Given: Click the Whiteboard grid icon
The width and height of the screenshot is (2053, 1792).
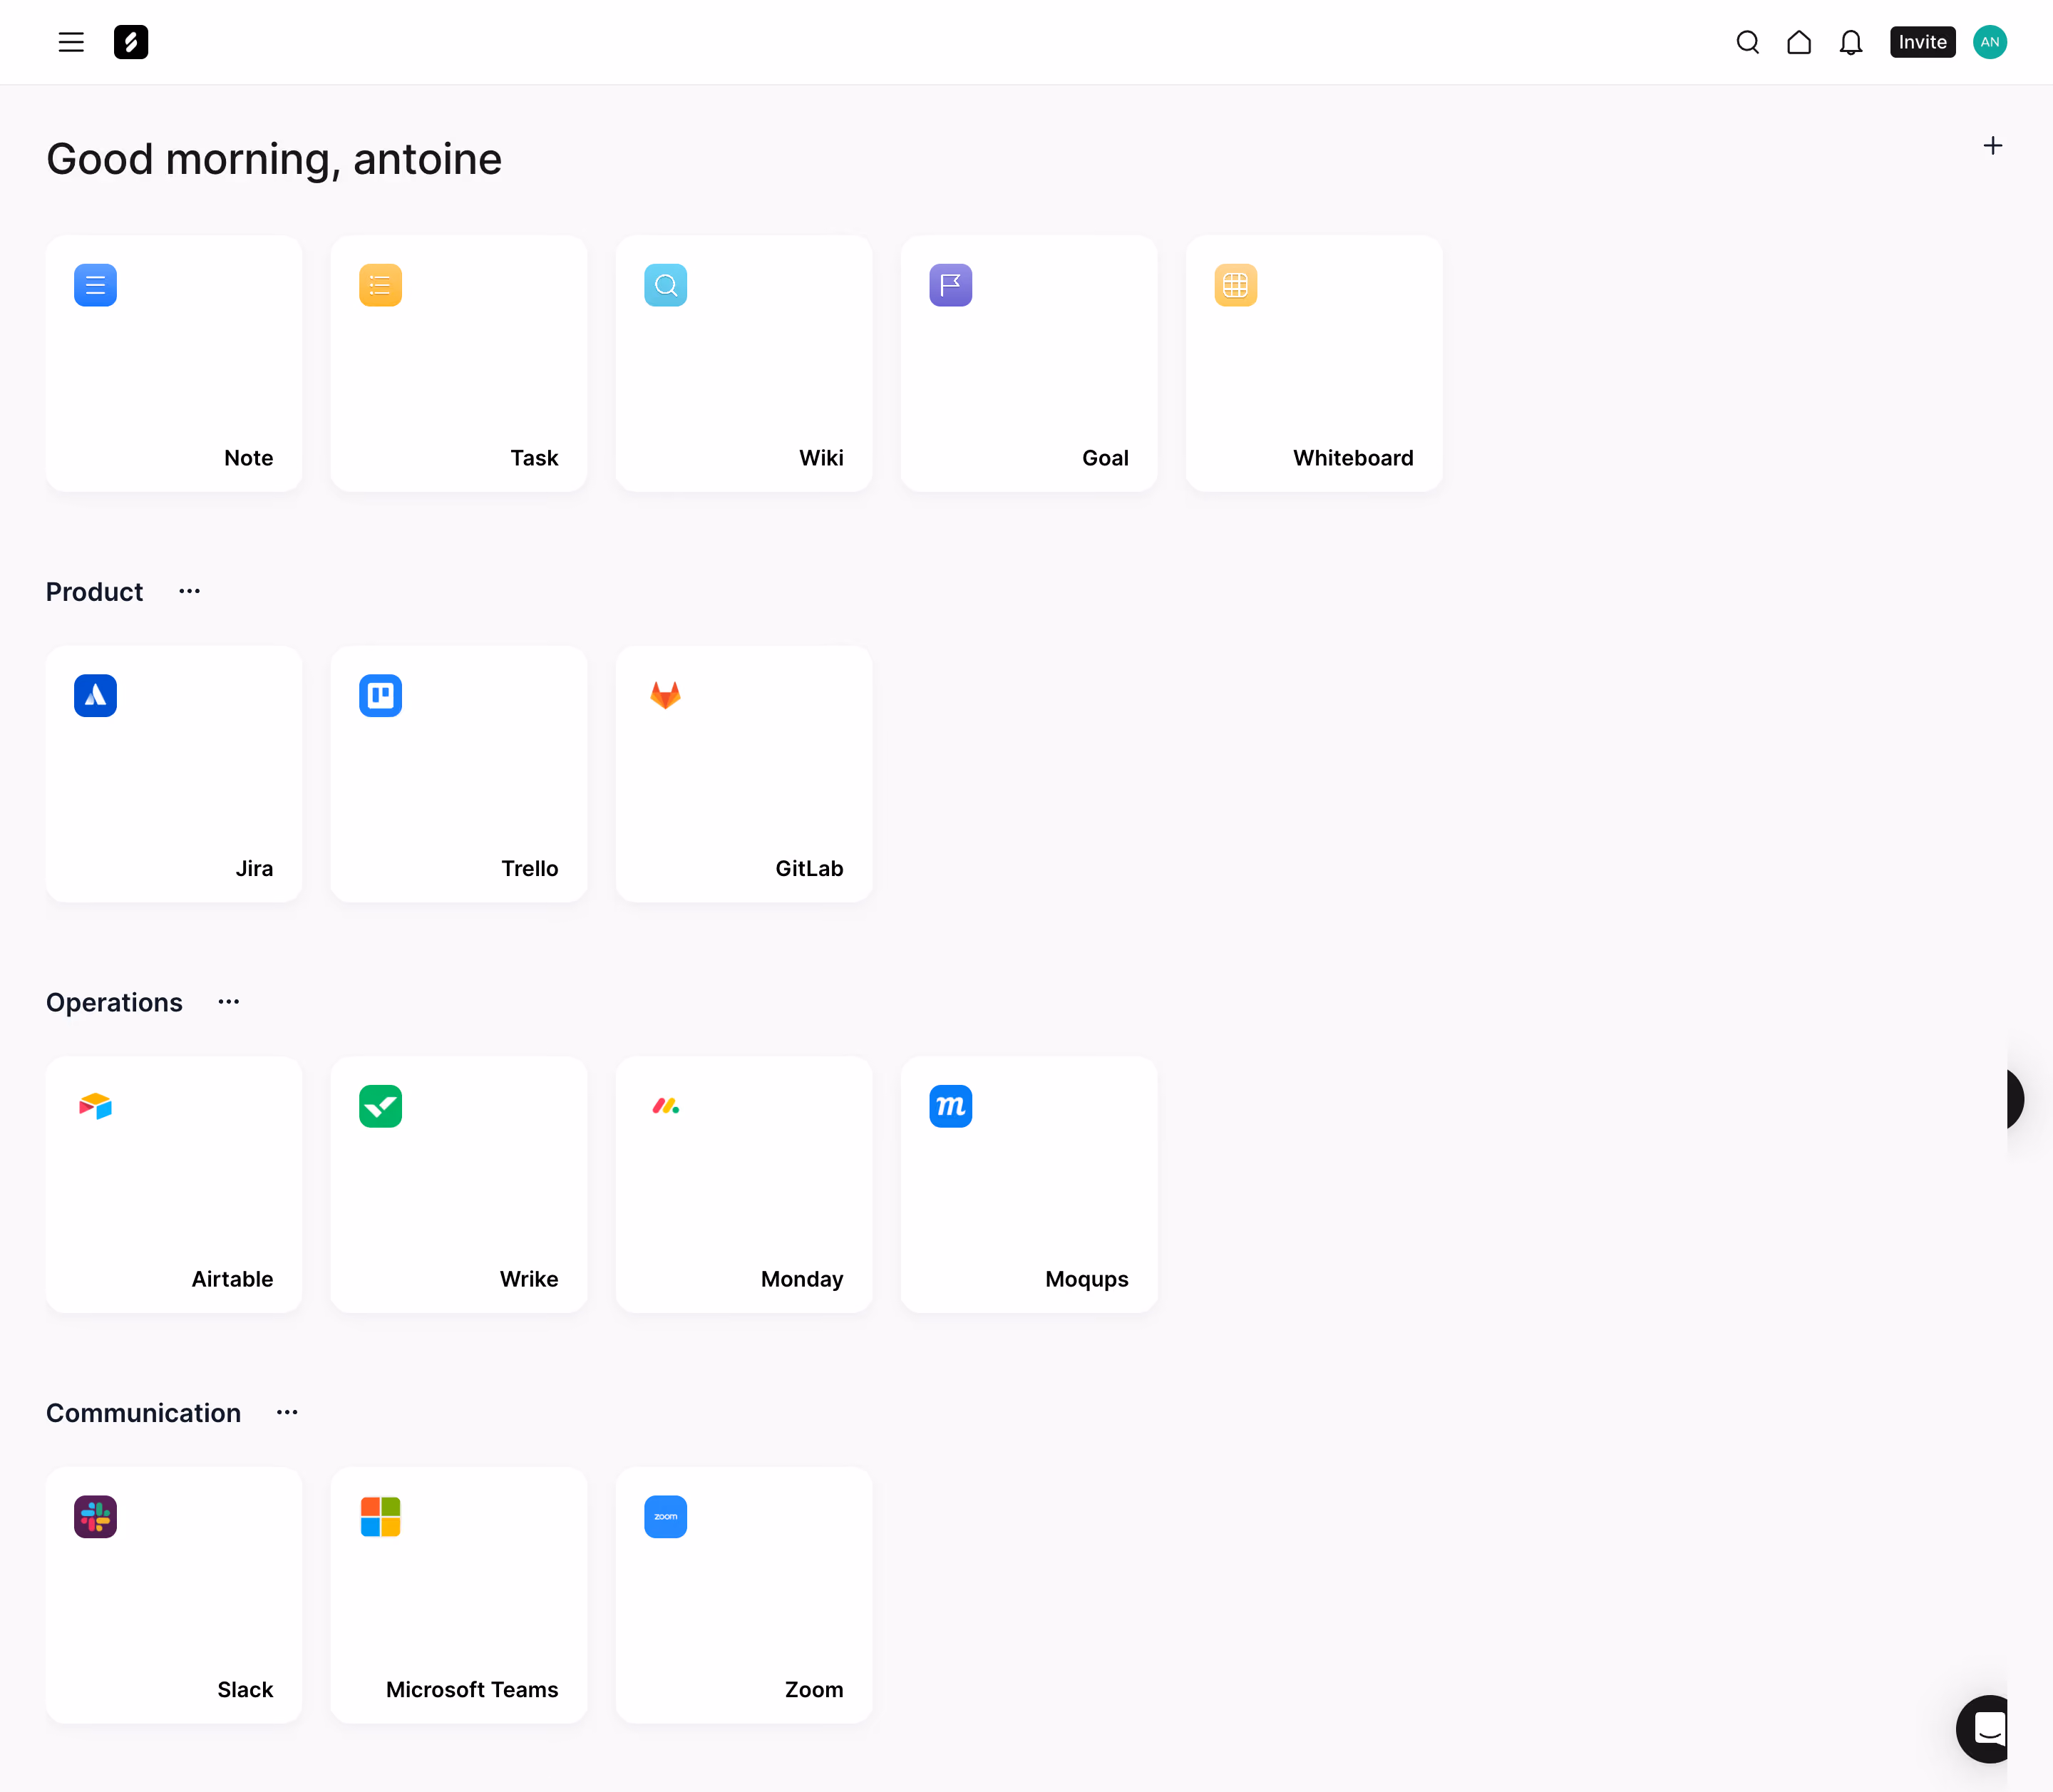Looking at the screenshot, I should click(1235, 285).
